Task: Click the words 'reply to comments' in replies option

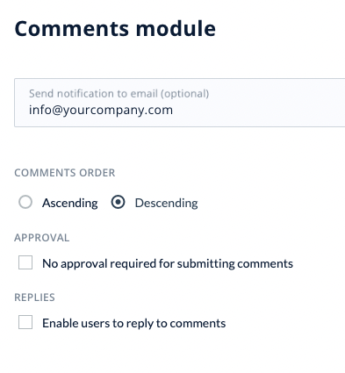Action: point(173,323)
